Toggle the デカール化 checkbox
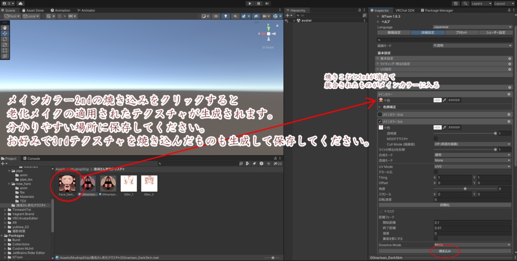This screenshot has width=517, height=261. point(436,172)
